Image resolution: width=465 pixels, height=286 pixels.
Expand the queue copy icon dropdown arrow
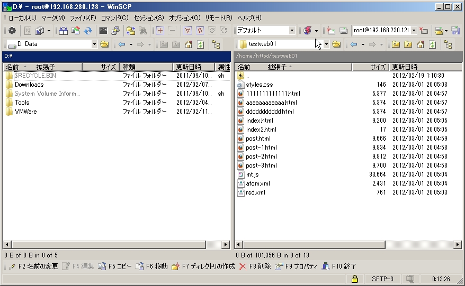click(49, 31)
